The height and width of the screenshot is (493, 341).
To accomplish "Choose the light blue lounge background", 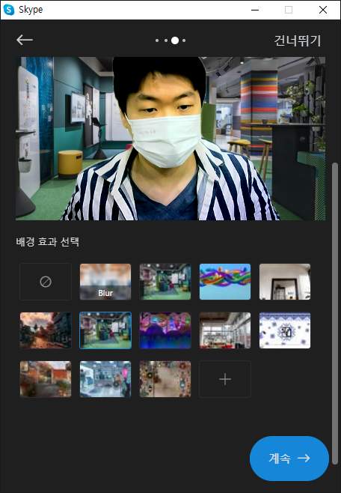I will [105, 379].
